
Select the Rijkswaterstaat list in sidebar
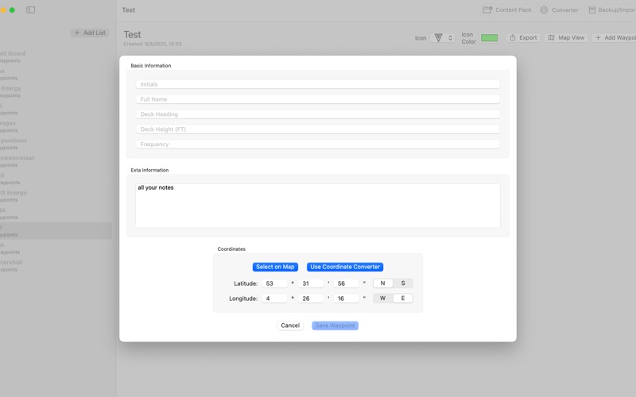click(56, 161)
